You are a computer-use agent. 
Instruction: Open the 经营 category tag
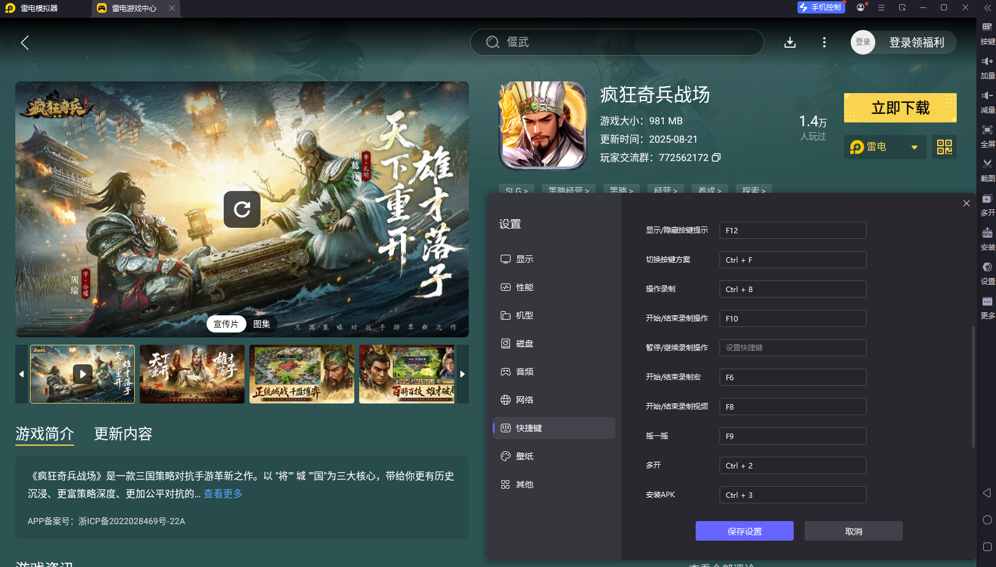coord(666,189)
